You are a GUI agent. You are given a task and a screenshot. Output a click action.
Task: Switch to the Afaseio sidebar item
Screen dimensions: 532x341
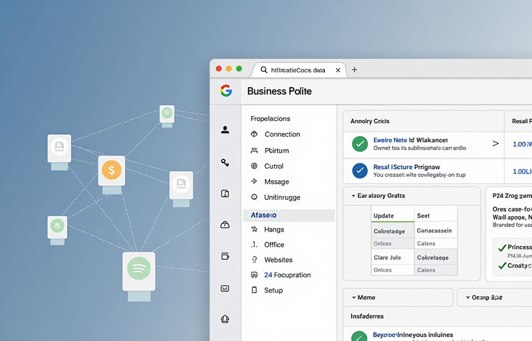coord(263,215)
